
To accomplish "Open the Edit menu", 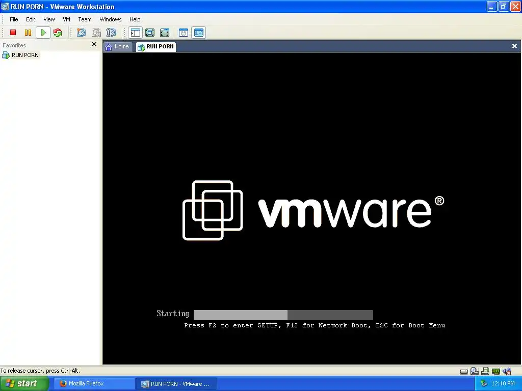I will pyautogui.click(x=31, y=19).
